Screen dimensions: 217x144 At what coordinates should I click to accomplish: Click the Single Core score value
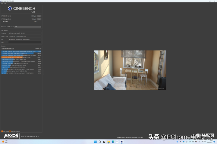[34, 19]
